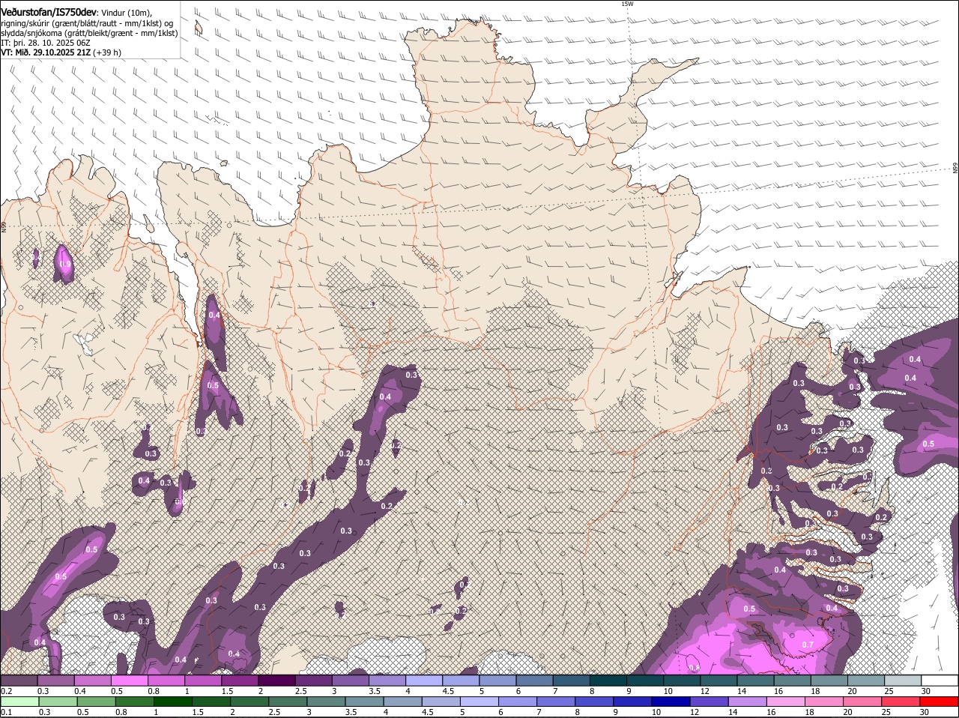Pick the darkest purple 2 snow legend swatch
This screenshot has height=718, width=959.
pos(276,680)
